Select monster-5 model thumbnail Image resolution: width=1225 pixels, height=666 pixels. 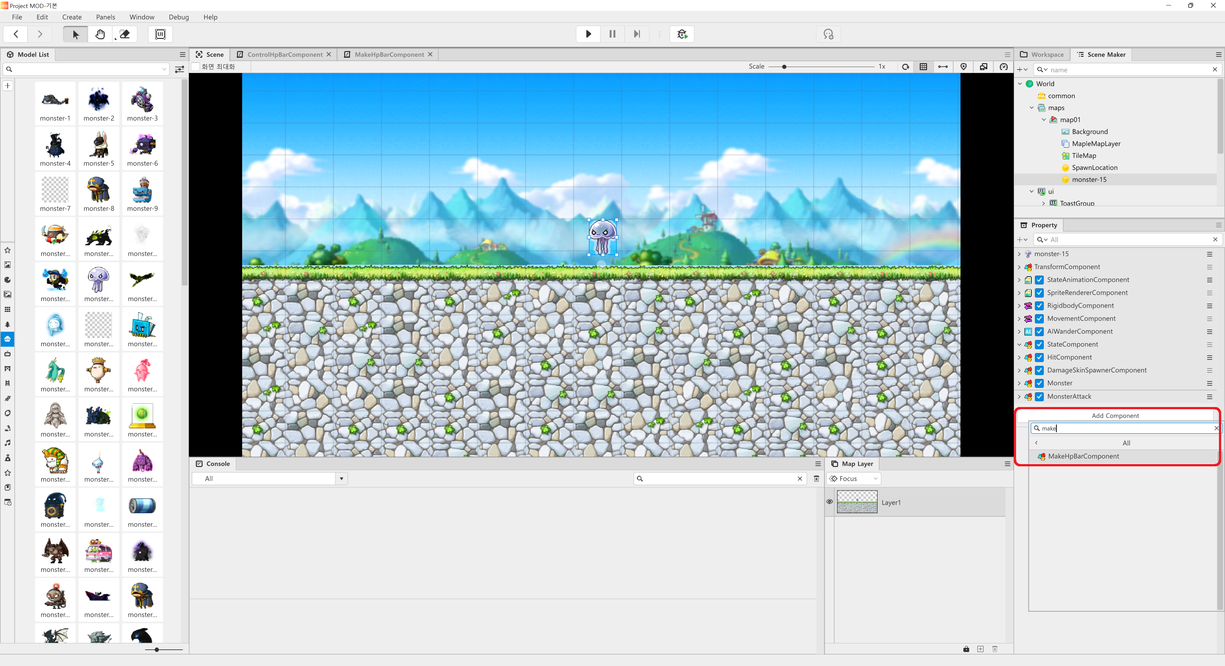point(99,149)
